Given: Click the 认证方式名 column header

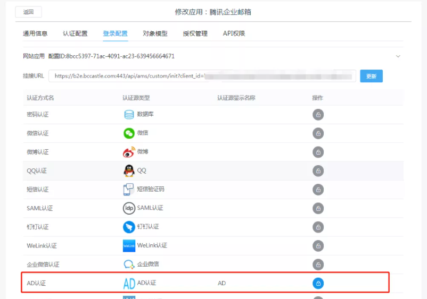Looking at the screenshot, I should 40,98.
